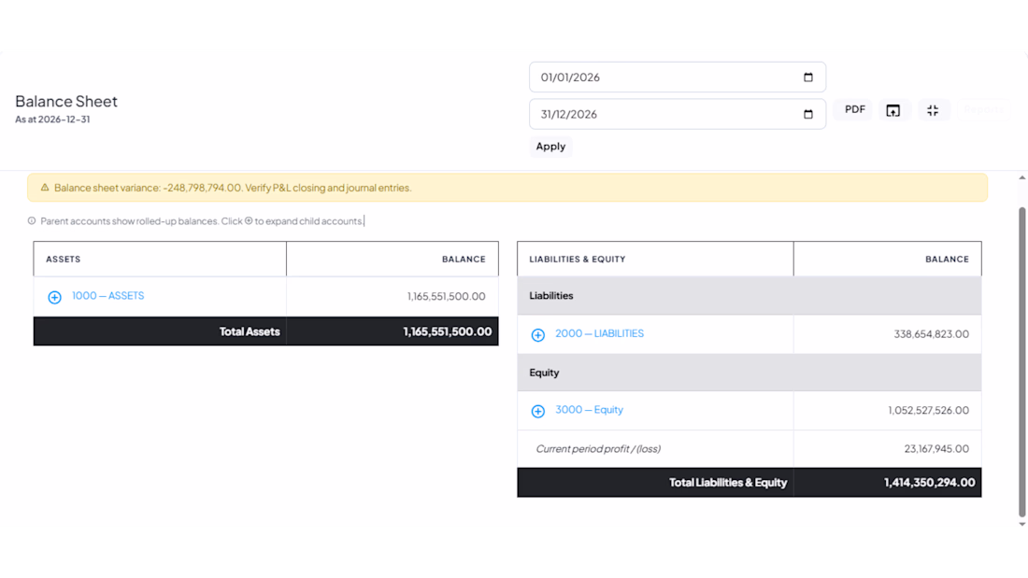
Task: Click the Total Assets value 1,165,551,500.00
Action: [447, 331]
